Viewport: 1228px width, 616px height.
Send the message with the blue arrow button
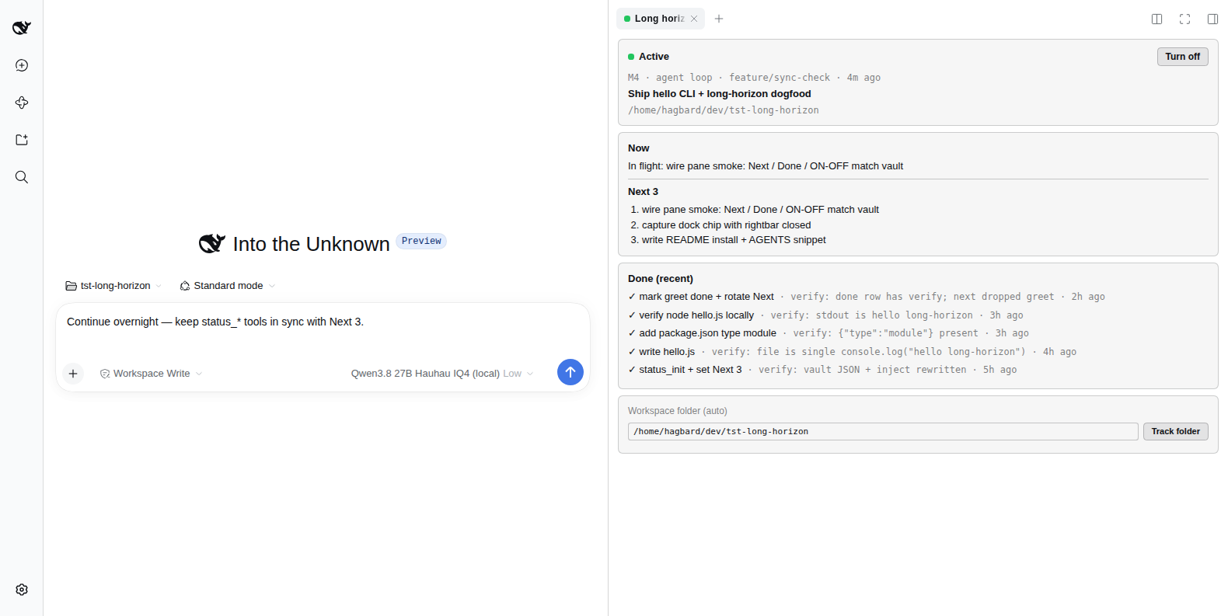570,372
